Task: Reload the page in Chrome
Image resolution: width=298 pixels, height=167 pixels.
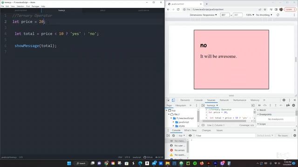Action: (x=178, y=9)
